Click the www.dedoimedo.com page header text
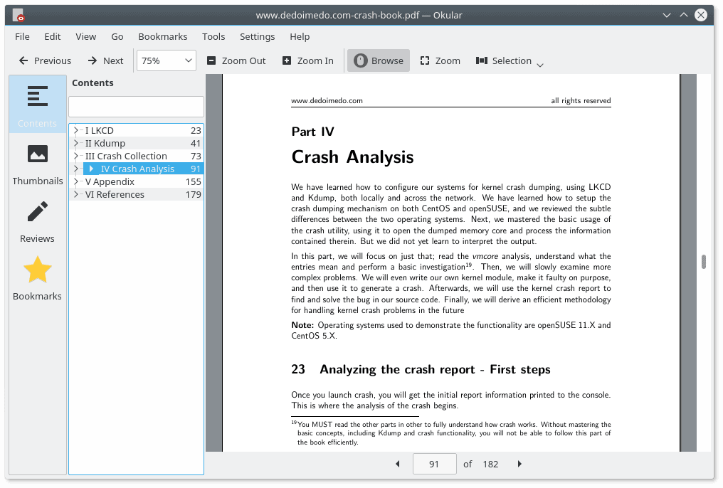Screen dimensions: 723x488 pyautogui.click(x=327, y=100)
